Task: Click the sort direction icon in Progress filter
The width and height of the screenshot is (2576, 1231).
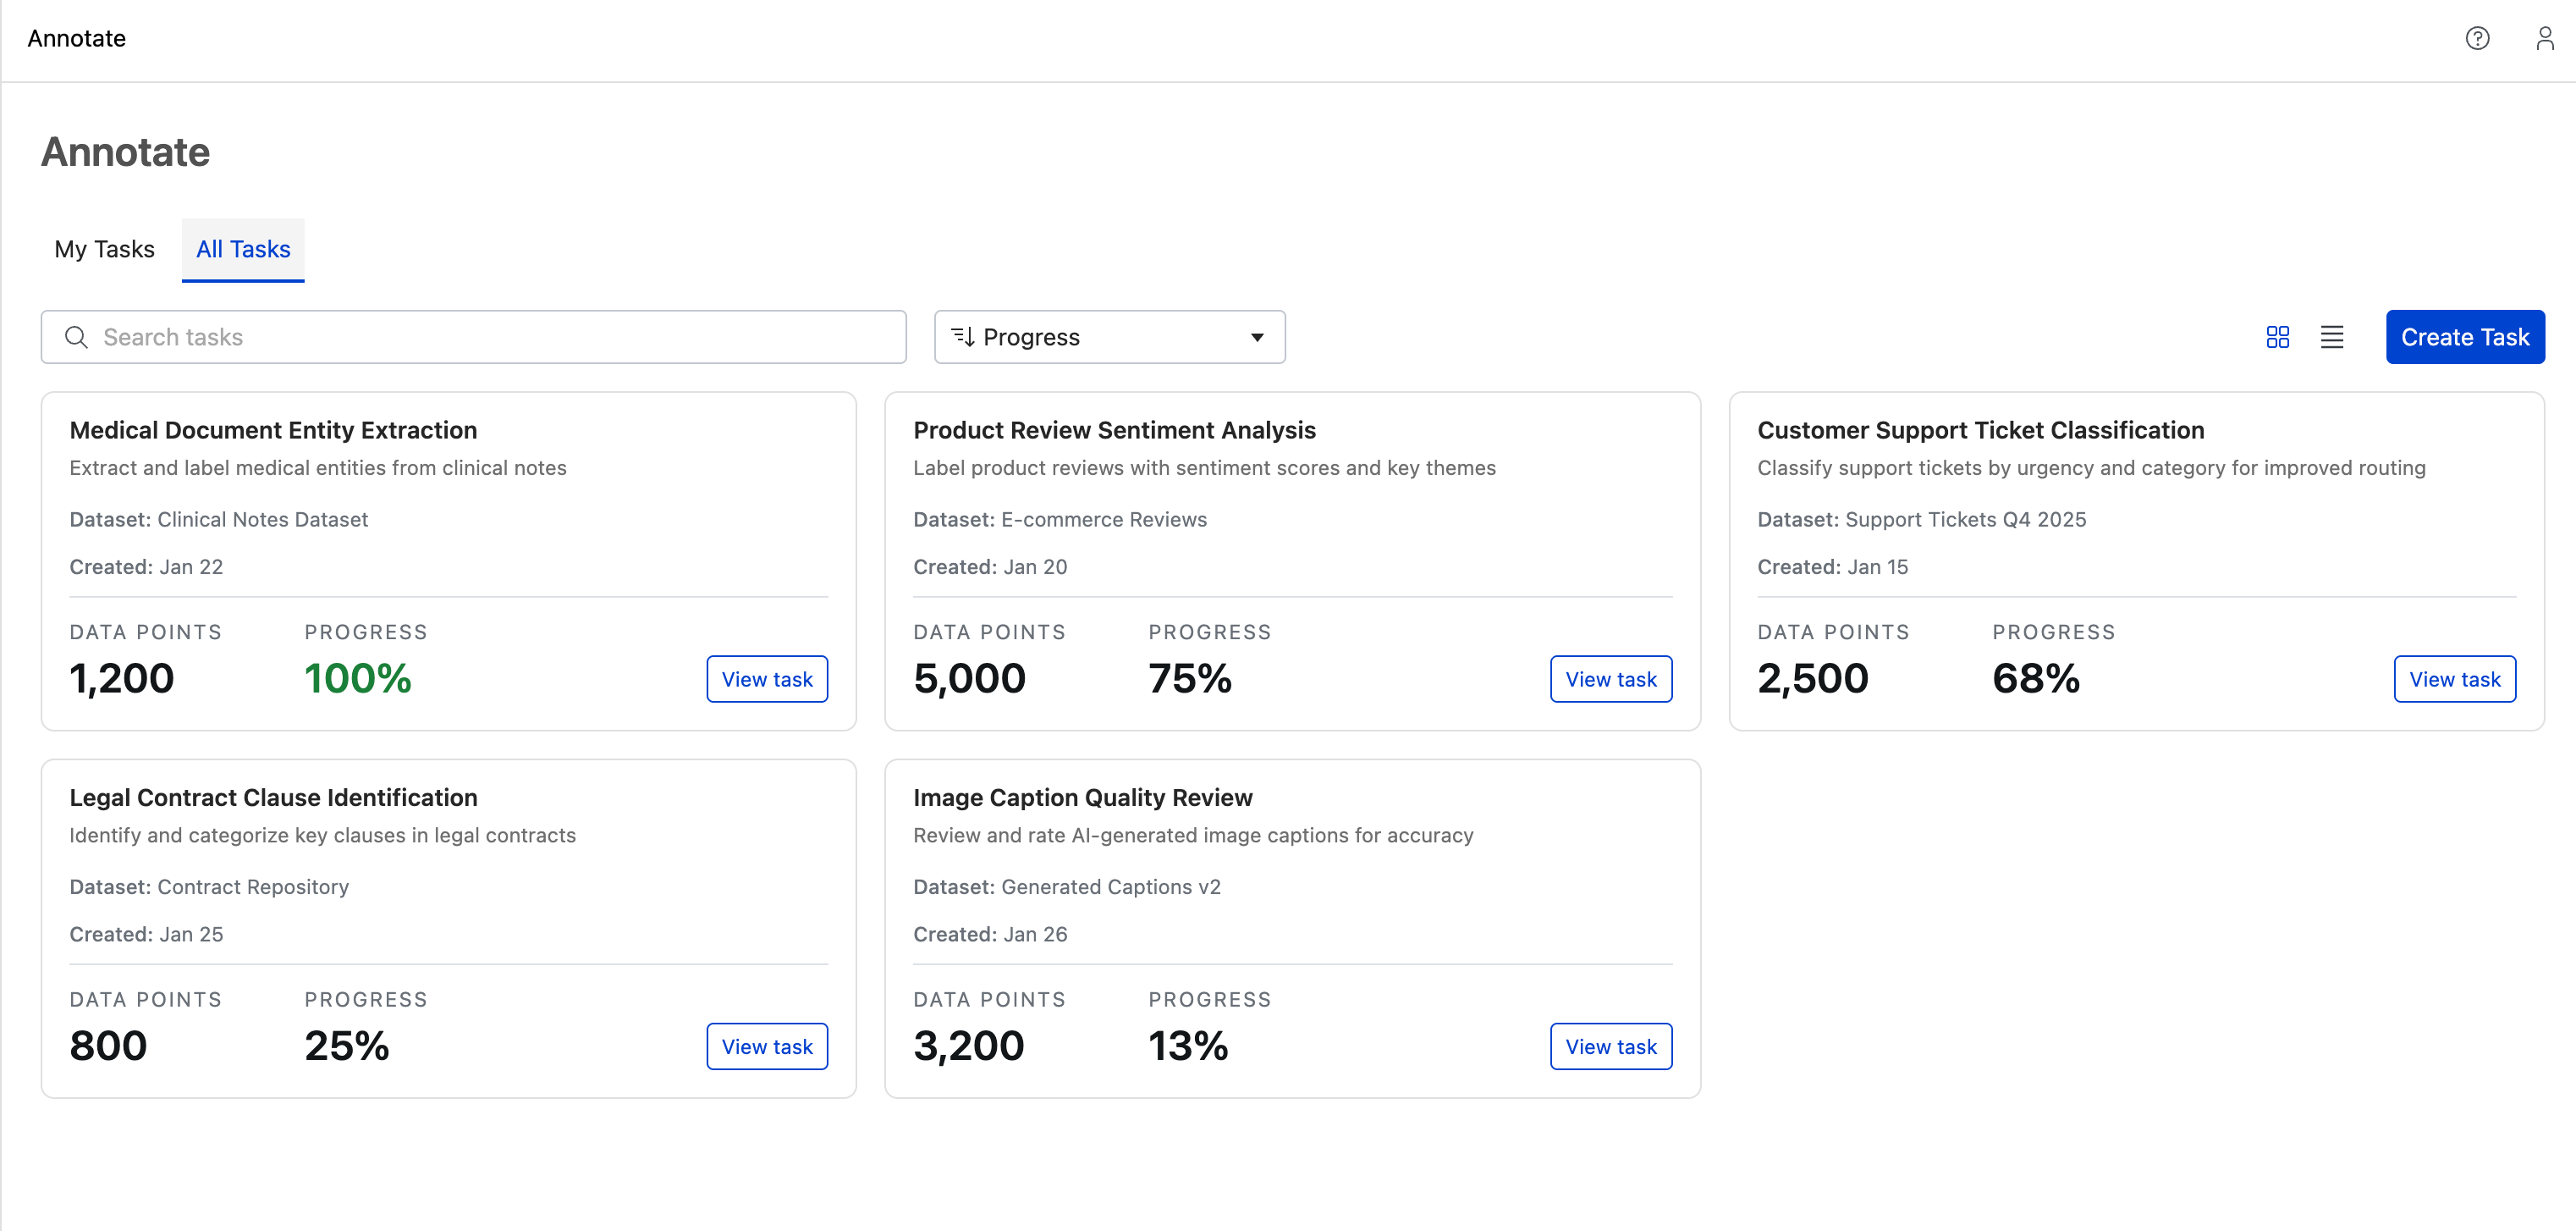Action: point(964,337)
